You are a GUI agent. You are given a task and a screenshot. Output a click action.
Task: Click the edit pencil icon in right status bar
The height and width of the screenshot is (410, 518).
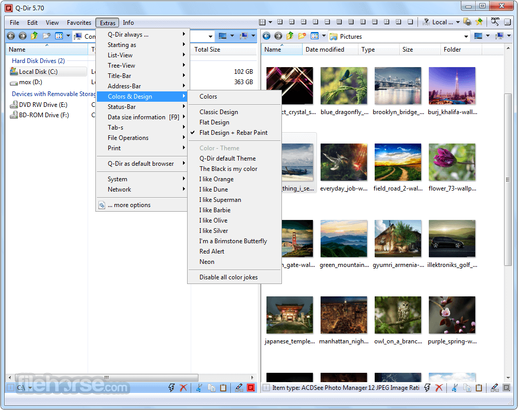tap(494, 387)
